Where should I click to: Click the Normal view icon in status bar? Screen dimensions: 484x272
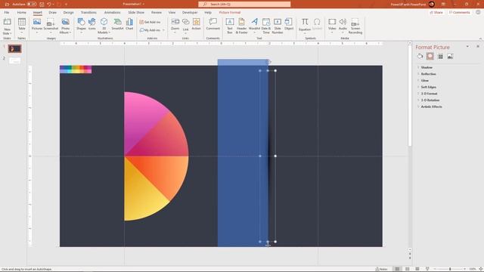click(x=397, y=269)
